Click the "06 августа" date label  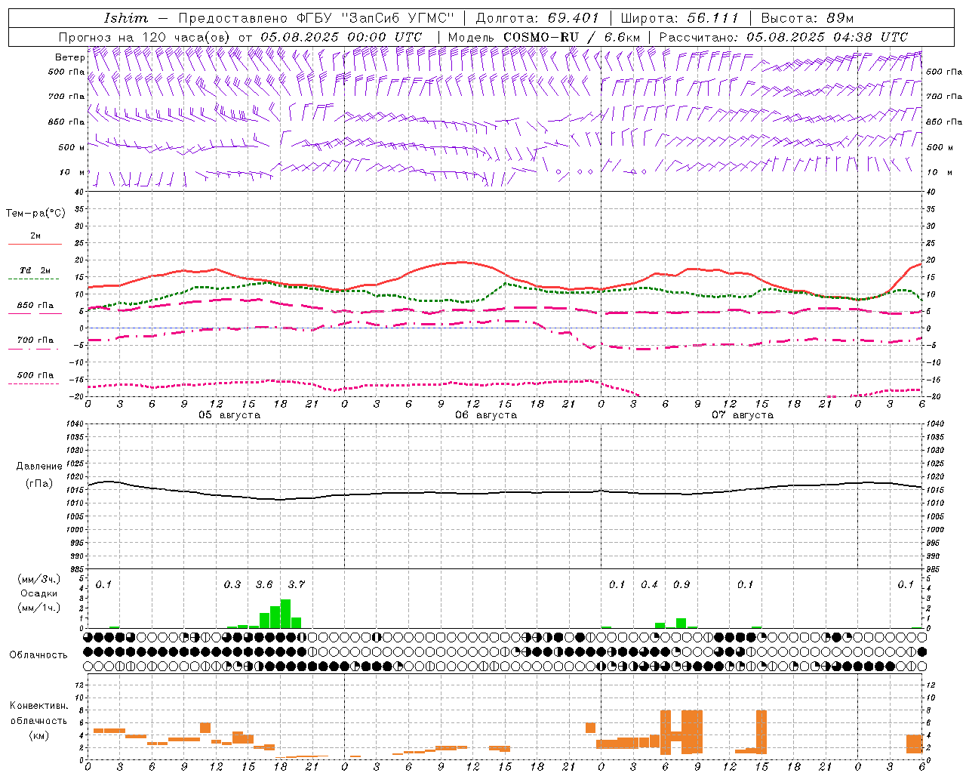pos(486,415)
